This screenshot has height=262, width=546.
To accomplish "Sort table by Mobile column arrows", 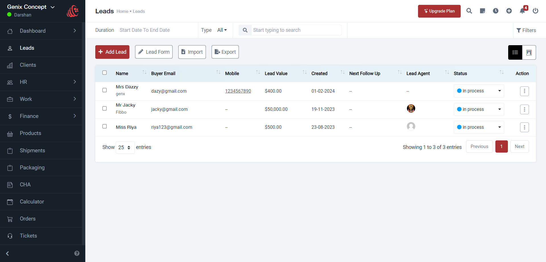I will click(x=258, y=72).
